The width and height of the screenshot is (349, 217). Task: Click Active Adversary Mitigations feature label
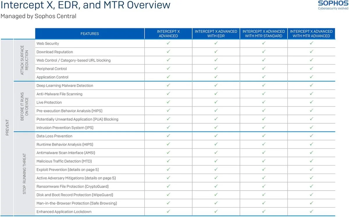[x=76, y=178]
